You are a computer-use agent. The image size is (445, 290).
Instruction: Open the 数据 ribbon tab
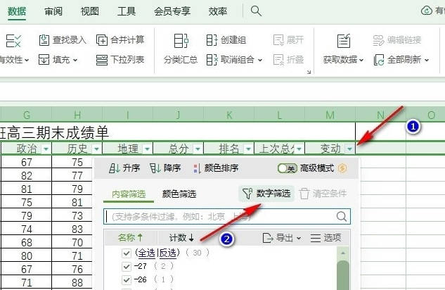coord(17,11)
